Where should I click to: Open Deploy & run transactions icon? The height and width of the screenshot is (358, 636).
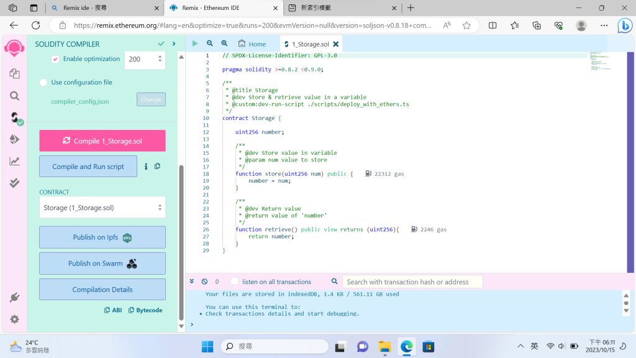(14, 139)
